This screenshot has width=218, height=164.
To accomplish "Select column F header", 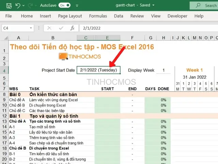I will 133,38.
